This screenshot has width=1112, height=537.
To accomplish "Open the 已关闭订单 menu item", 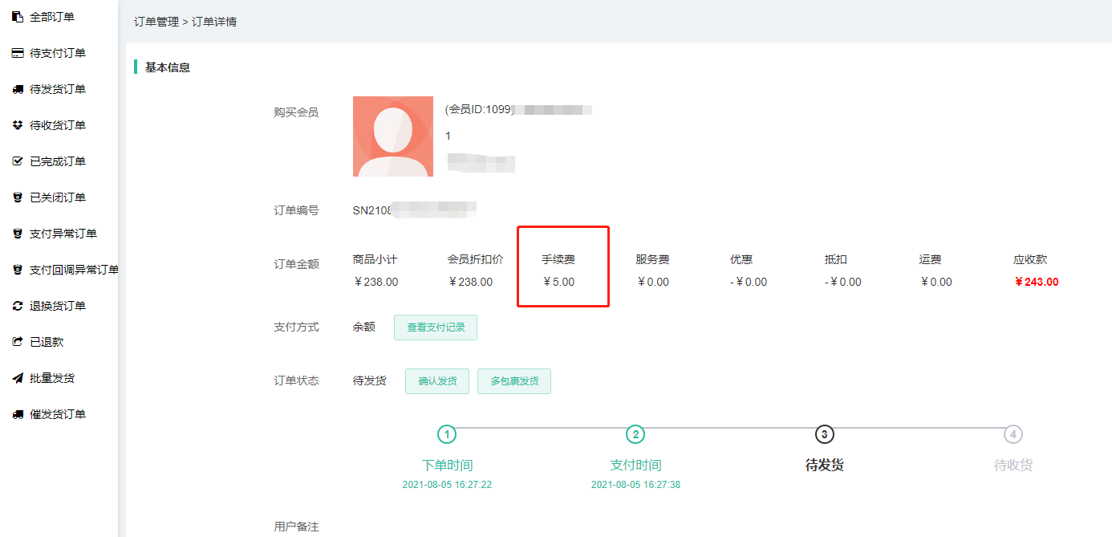I will [x=57, y=197].
